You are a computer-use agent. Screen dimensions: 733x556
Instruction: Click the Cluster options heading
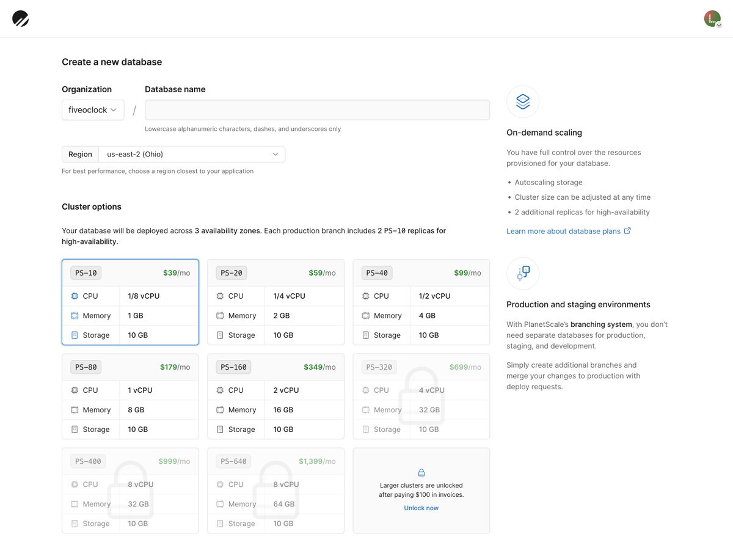[92, 207]
